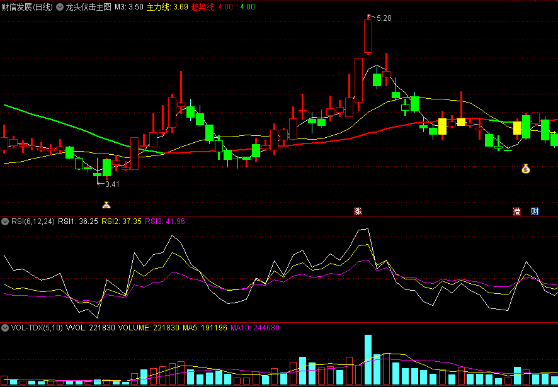The image size is (558, 387).
Task: Click the yellow MA5: 191196 value
Action: (x=204, y=328)
